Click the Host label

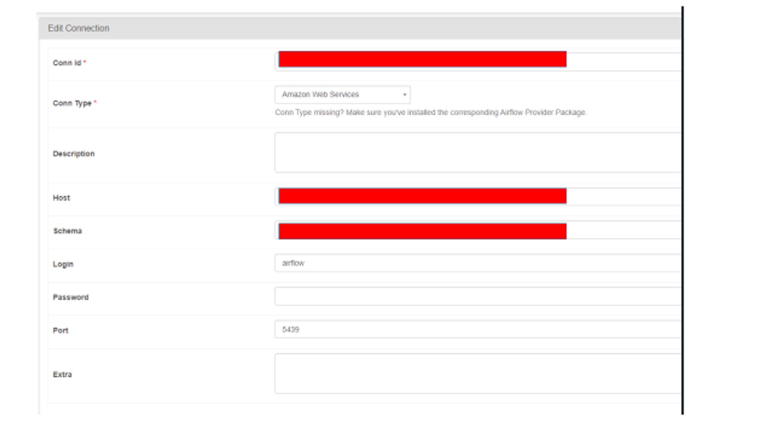click(x=61, y=198)
